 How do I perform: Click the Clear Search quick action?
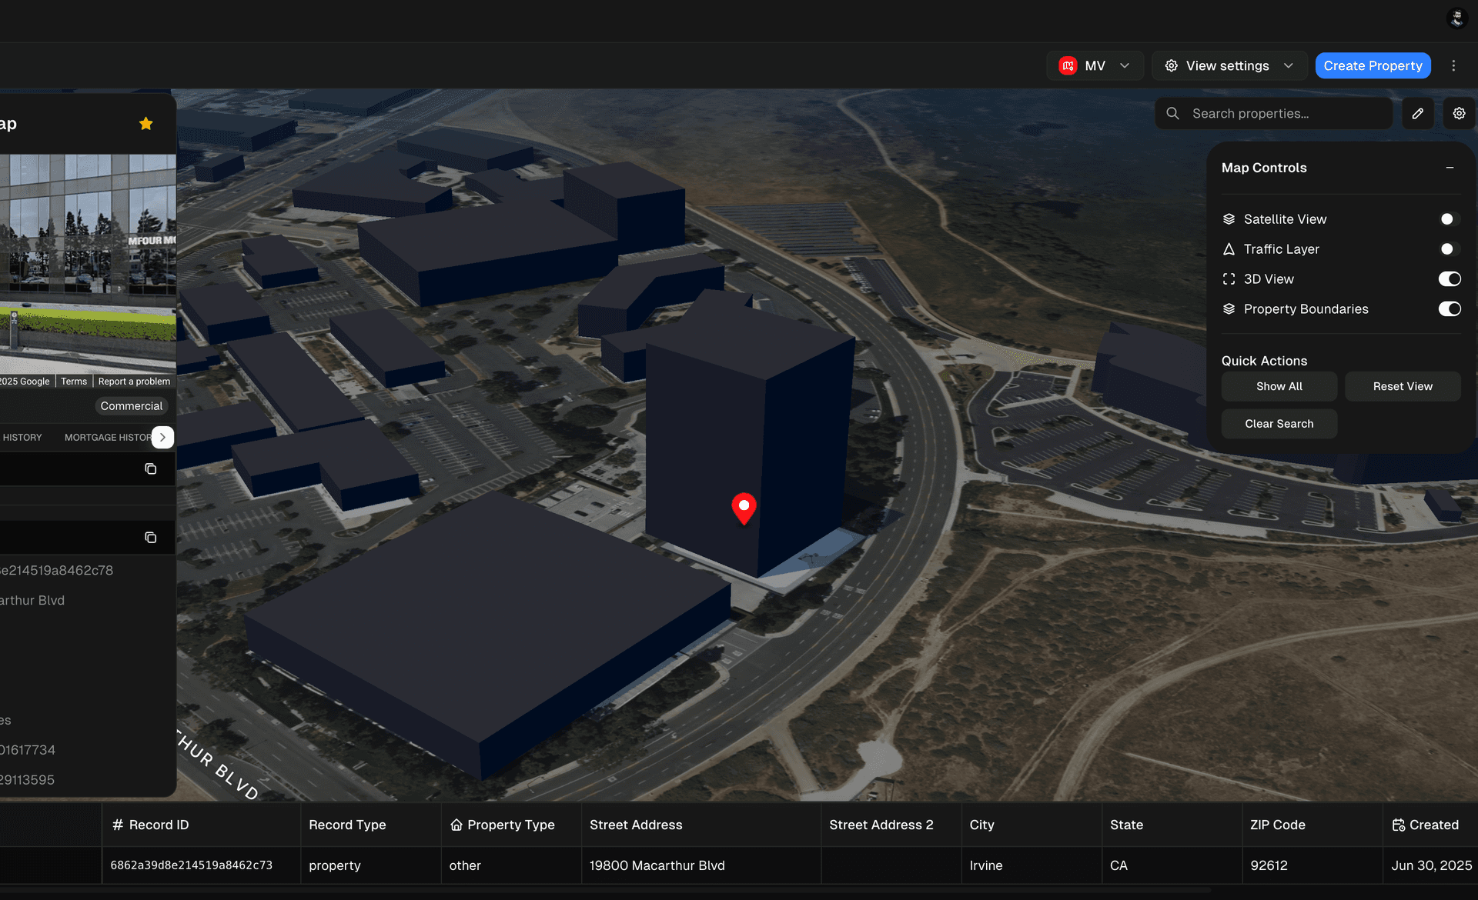[1279, 423]
